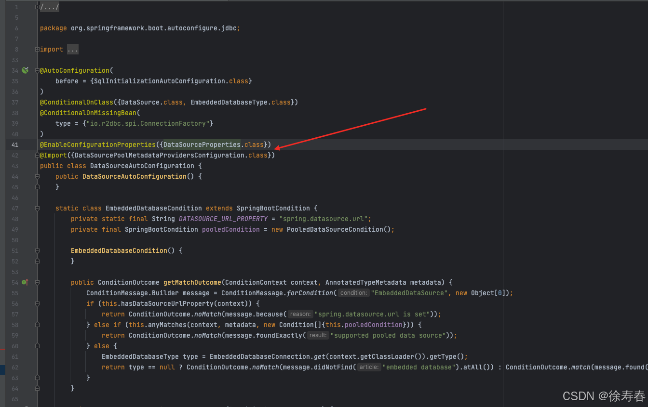Click the package name org.springframework.boot.autoconfigure.jdbc
The height and width of the screenshot is (407, 648).
coord(154,28)
